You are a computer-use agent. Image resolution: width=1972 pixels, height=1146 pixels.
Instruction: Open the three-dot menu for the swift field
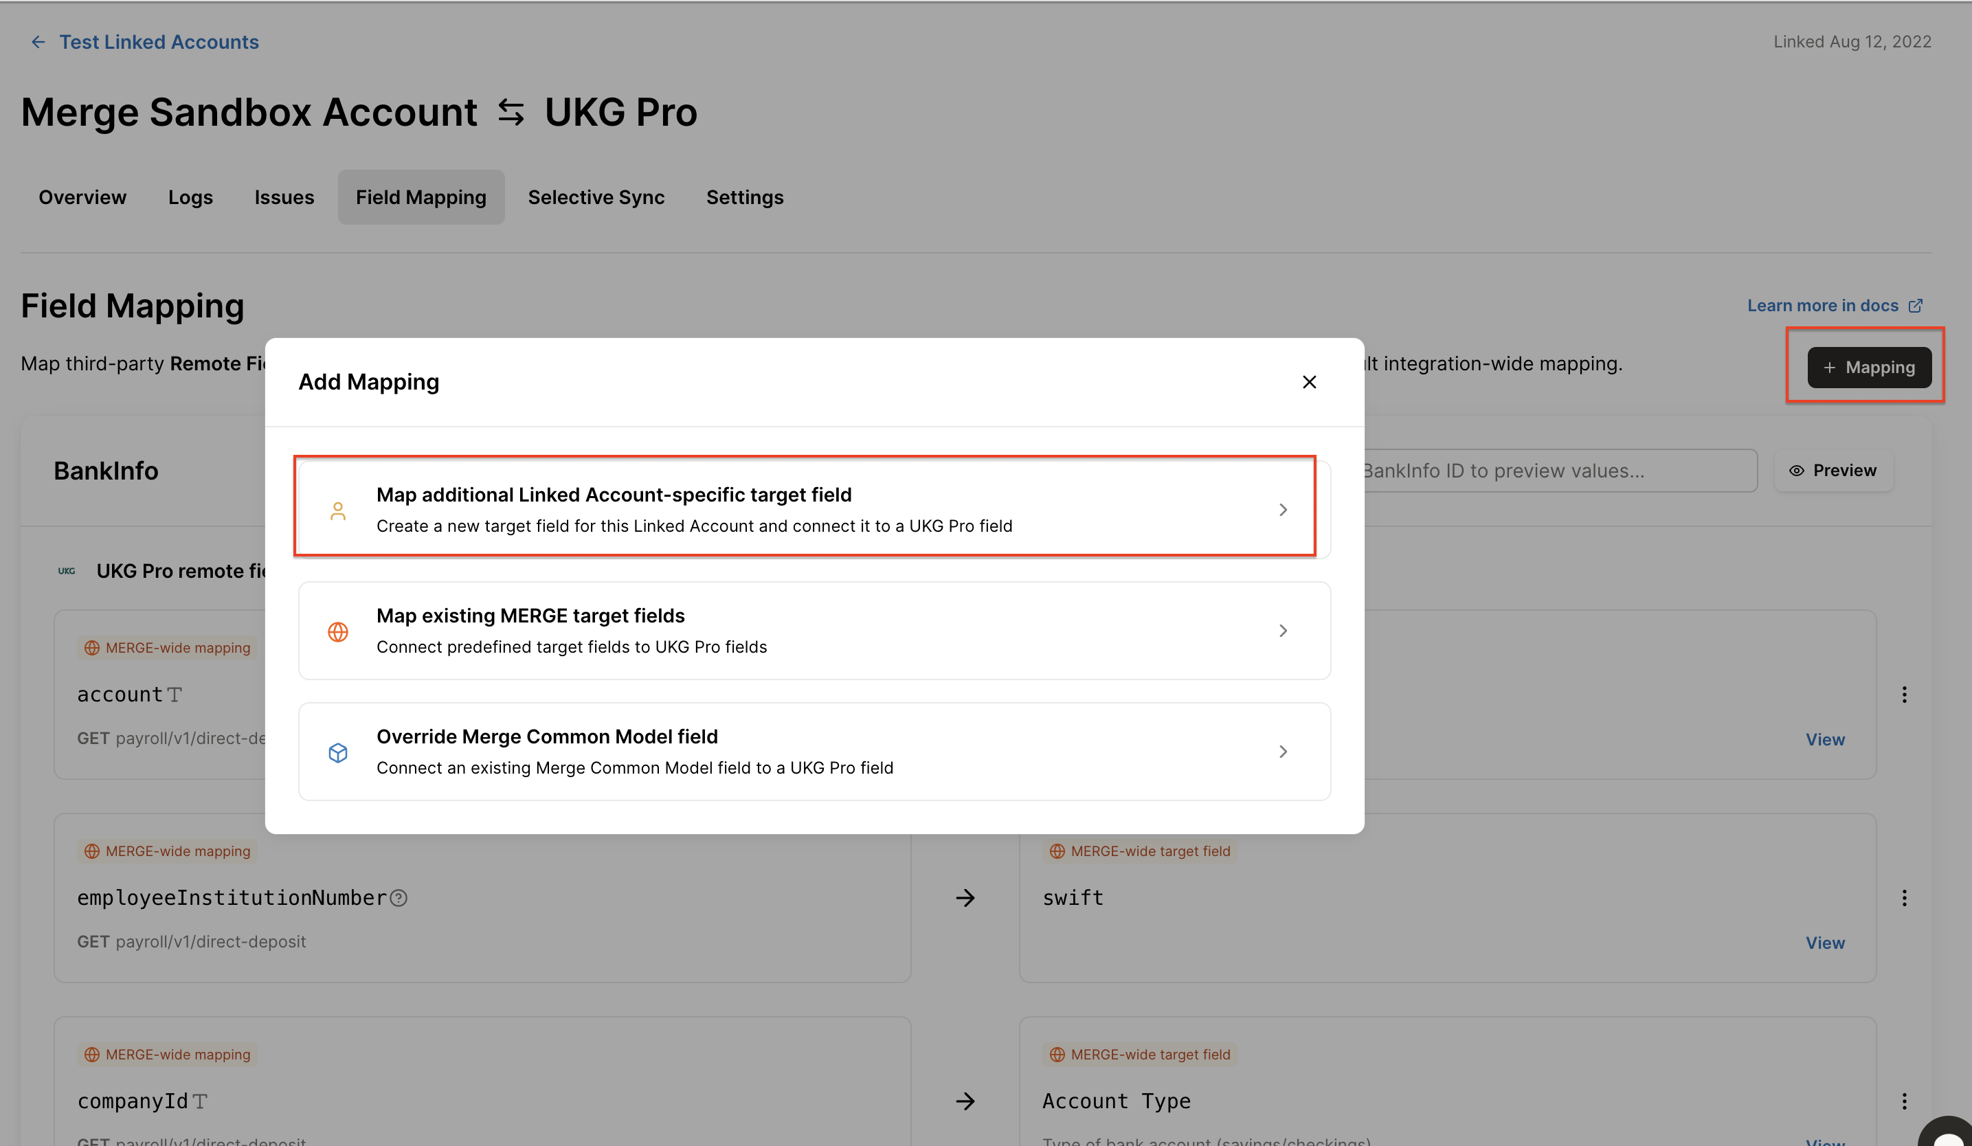coord(1904,898)
